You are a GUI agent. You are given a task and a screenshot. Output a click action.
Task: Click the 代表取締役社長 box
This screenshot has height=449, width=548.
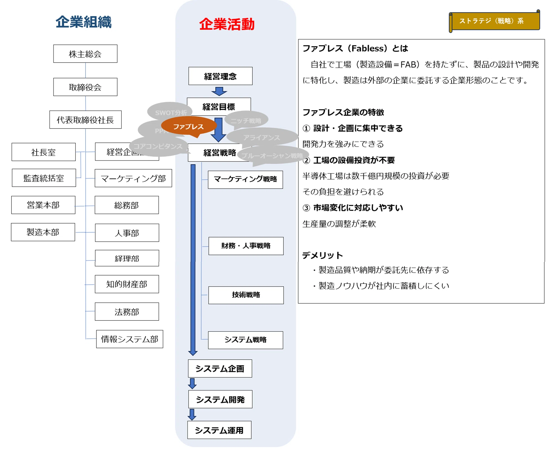pos(86,120)
